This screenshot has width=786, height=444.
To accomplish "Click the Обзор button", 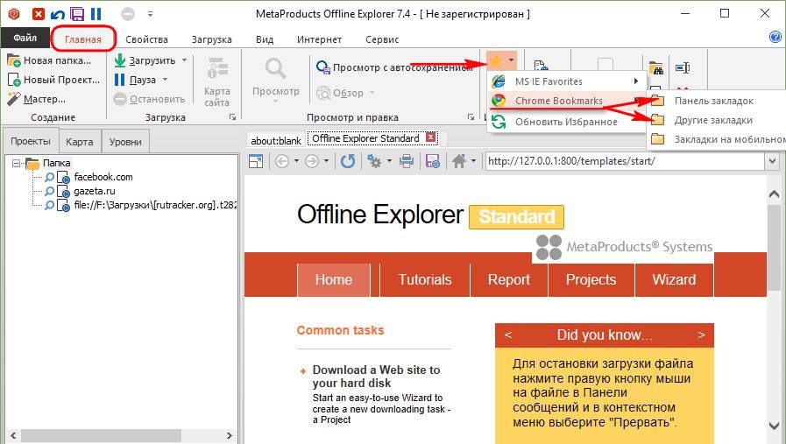I will coord(340,93).
